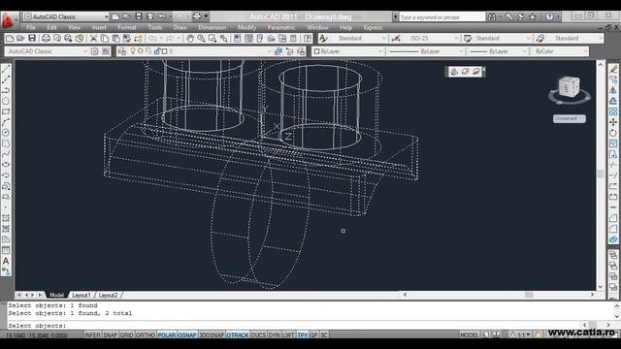
Task: Click the Rotate modify tool
Action: coord(613,133)
